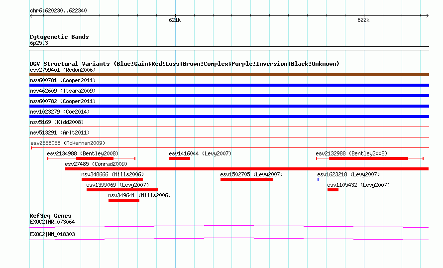Click the nsv600782 (Cooper2011) label
Screen dimensions: 443x268
click(63, 101)
